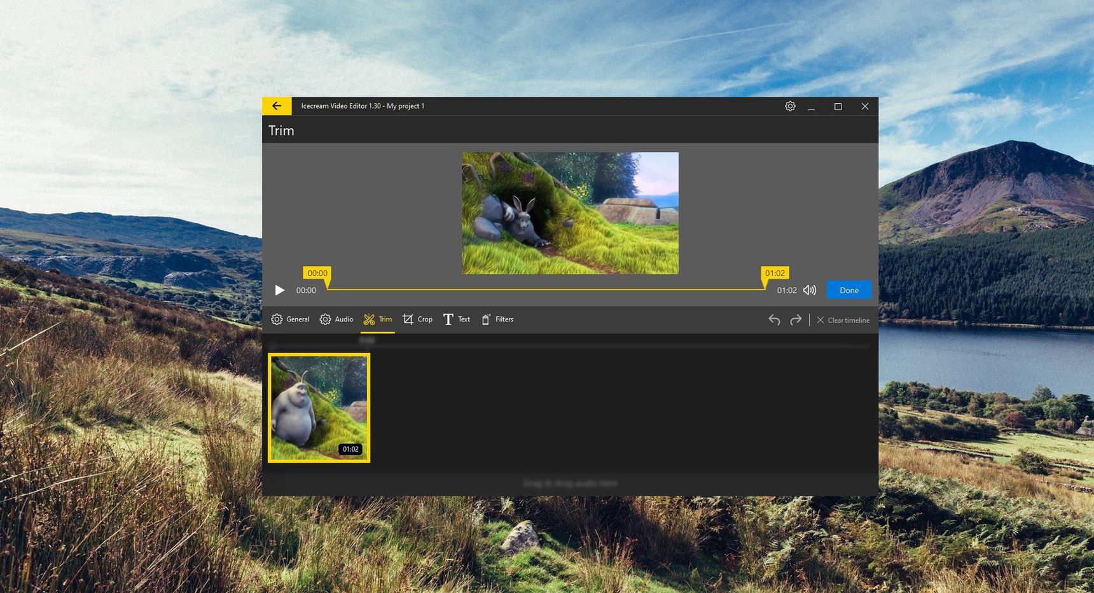Image resolution: width=1094 pixels, height=593 pixels.
Task: Open the Audio tab
Action: [x=336, y=319]
